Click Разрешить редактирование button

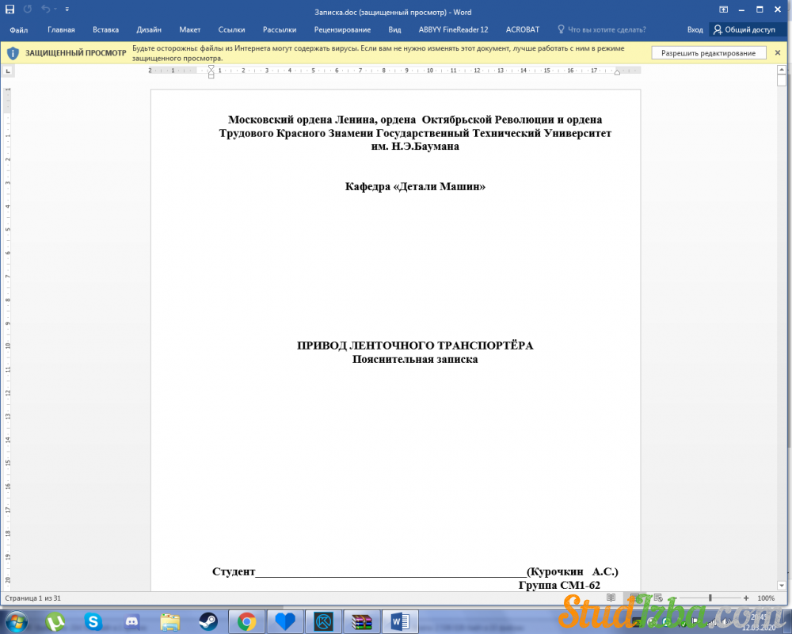coord(709,53)
